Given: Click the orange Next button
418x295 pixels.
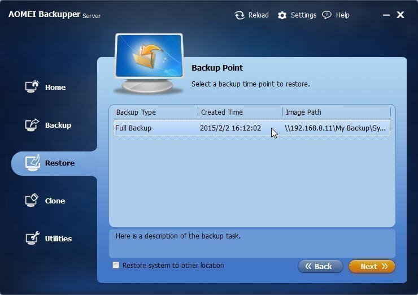Looking at the screenshot, I should tap(372, 266).
